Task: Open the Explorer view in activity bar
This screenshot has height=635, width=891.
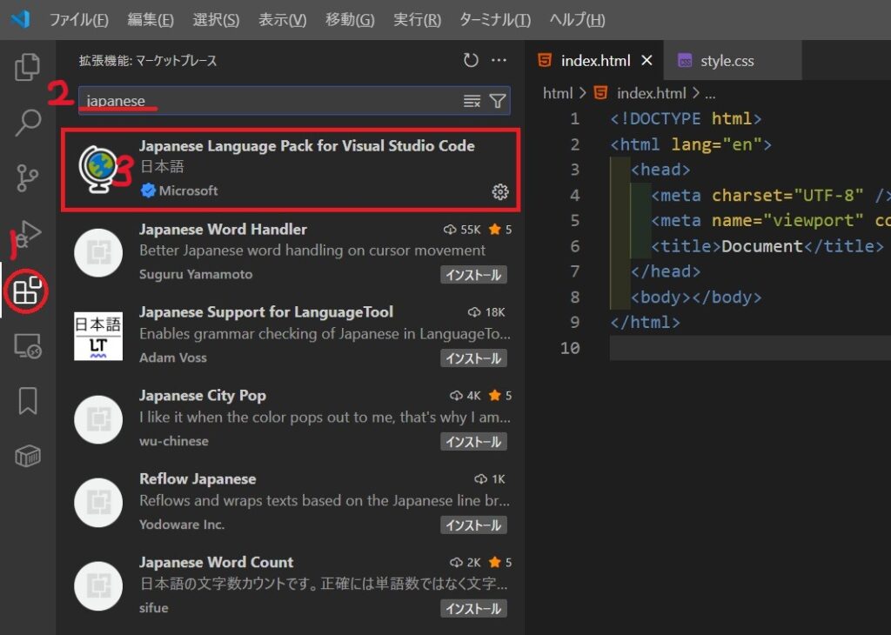Action: [x=27, y=67]
